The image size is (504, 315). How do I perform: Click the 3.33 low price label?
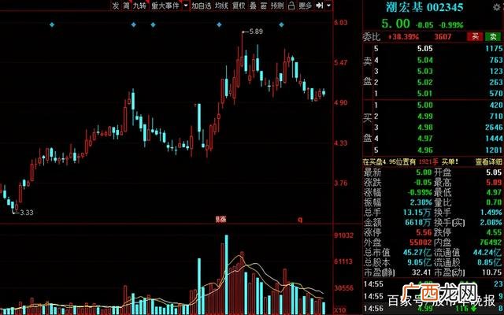[x=26, y=213]
